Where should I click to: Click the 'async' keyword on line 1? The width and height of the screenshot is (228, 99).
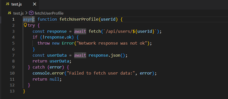pyautogui.click(x=29, y=19)
